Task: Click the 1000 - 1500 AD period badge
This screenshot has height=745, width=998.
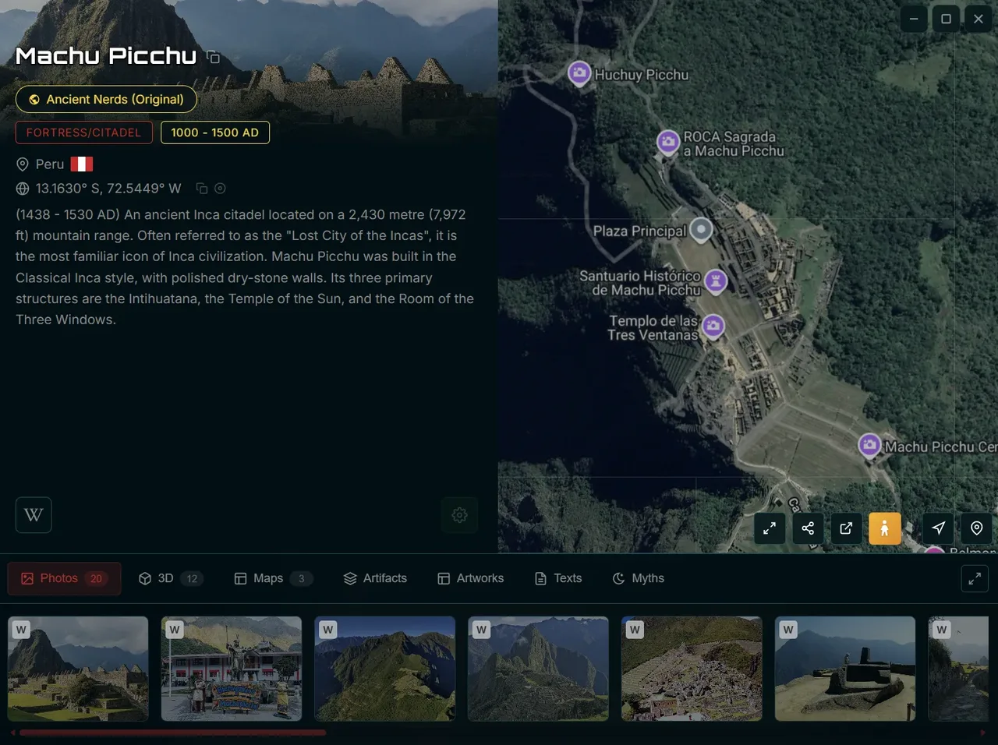Action: [x=215, y=132]
